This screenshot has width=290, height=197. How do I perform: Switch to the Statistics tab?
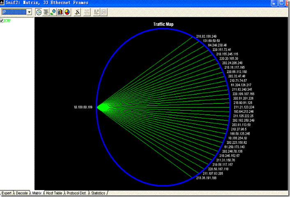tap(98, 192)
